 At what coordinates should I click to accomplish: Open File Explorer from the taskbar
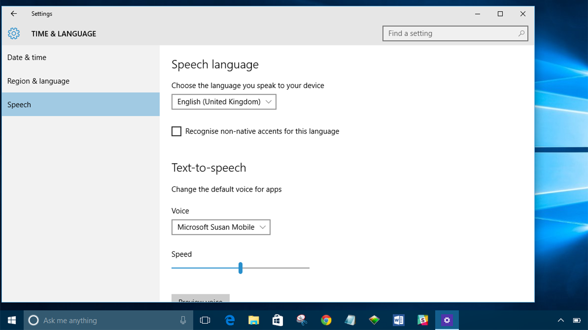(x=254, y=320)
